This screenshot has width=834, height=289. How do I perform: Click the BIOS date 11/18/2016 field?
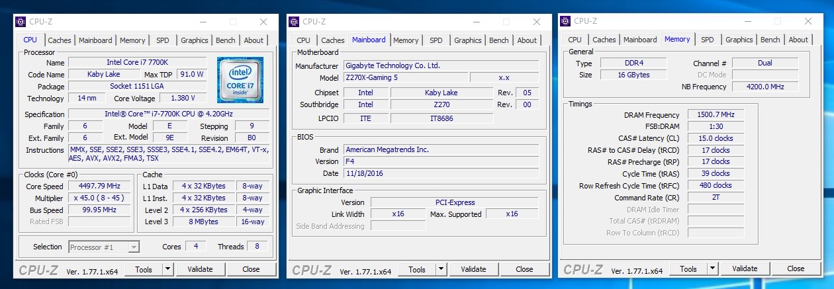[x=441, y=173]
